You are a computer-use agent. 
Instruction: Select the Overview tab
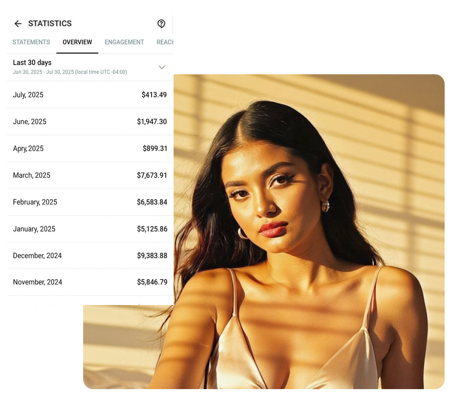(x=77, y=42)
